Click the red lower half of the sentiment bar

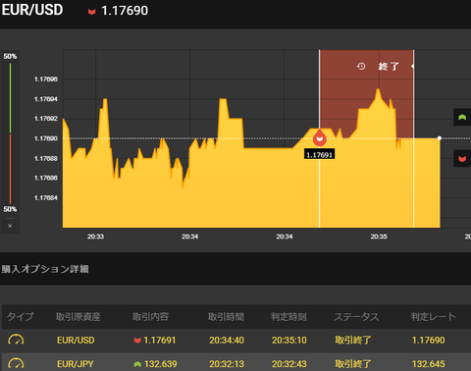coord(10,169)
